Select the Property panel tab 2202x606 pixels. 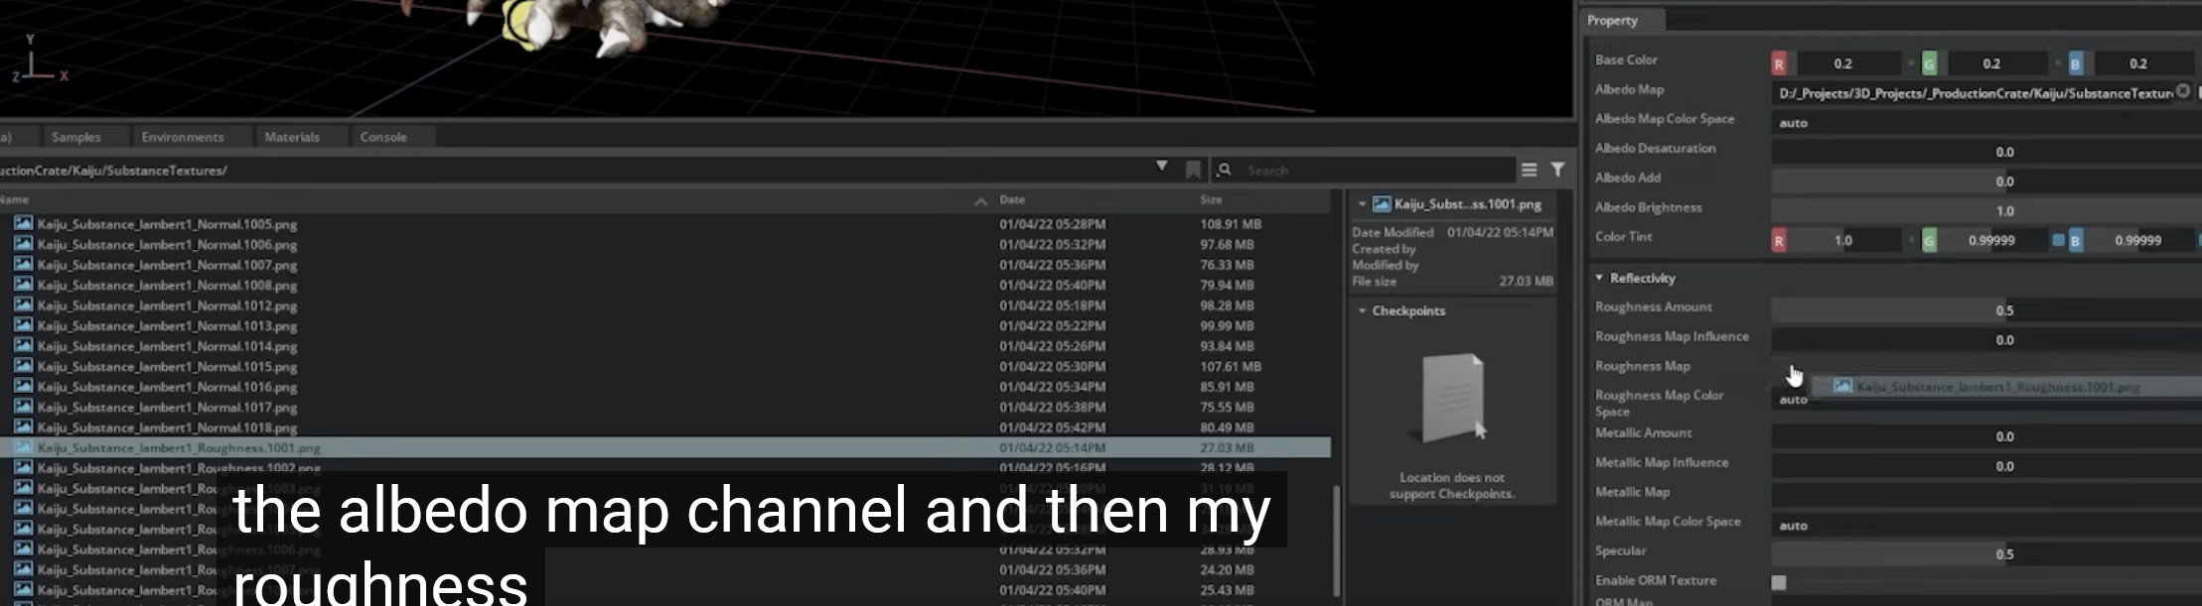click(1612, 20)
